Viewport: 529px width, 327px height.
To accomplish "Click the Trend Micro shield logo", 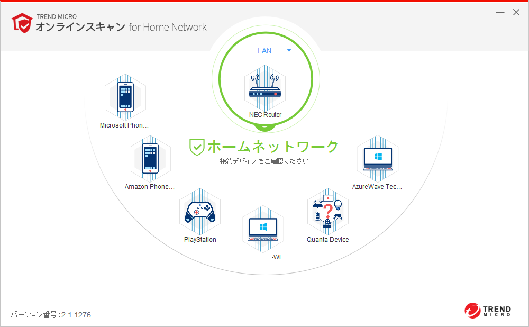I will pyautogui.click(x=22, y=23).
